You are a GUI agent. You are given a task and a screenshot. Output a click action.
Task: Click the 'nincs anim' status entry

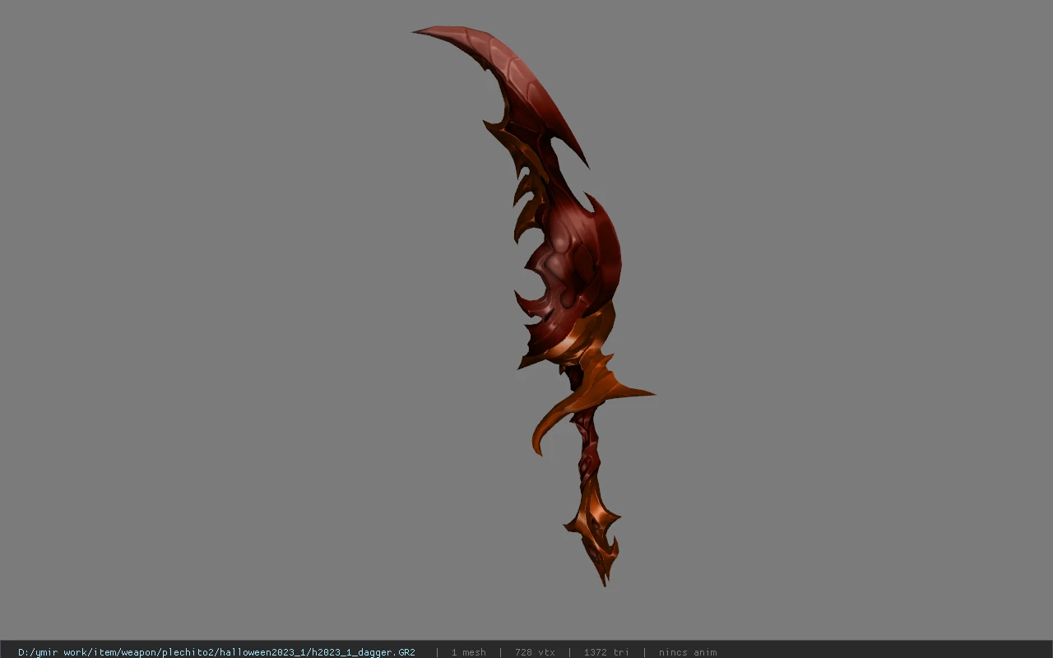688,652
